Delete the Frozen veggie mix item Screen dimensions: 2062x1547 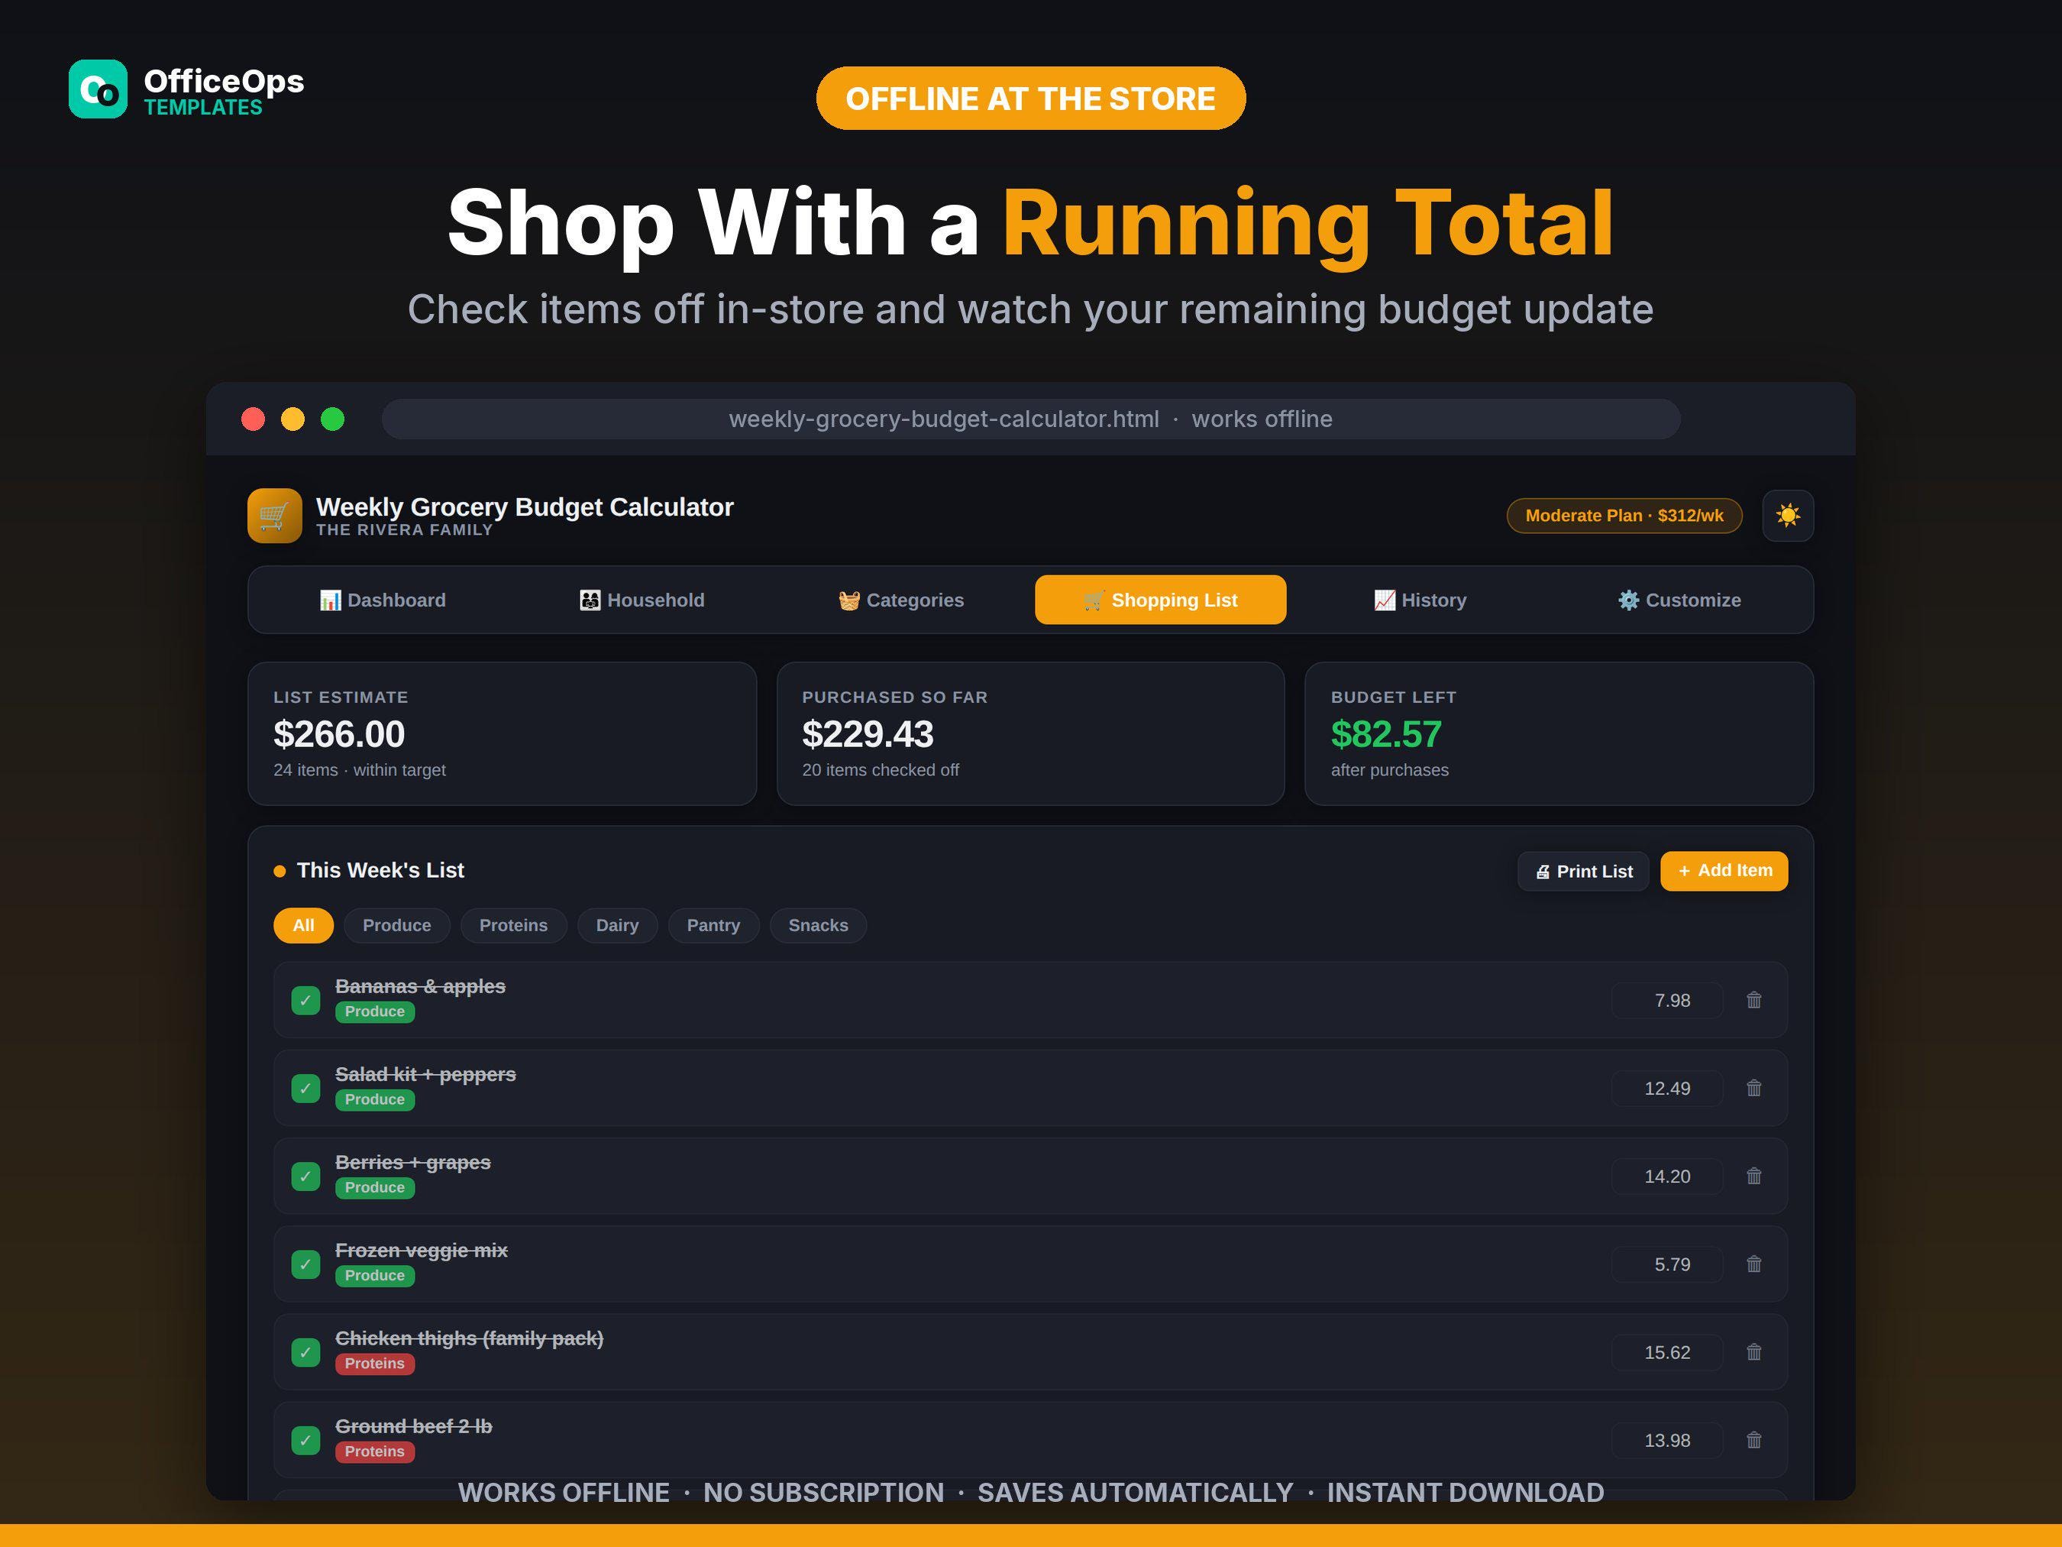[x=1753, y=1264]
